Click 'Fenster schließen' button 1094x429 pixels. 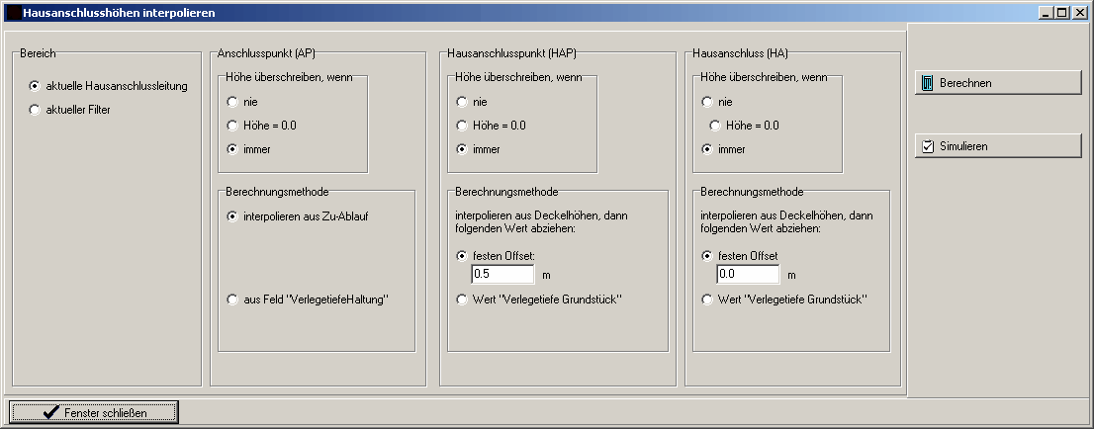(94, 412)
